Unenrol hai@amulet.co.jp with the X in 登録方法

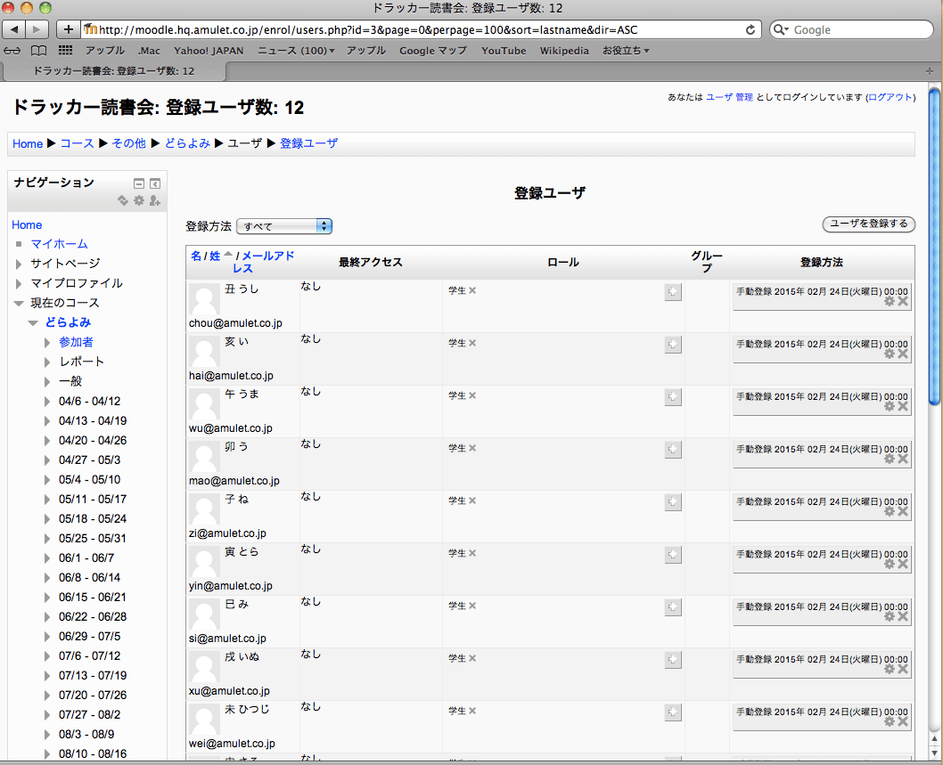[x=903, y=354]
